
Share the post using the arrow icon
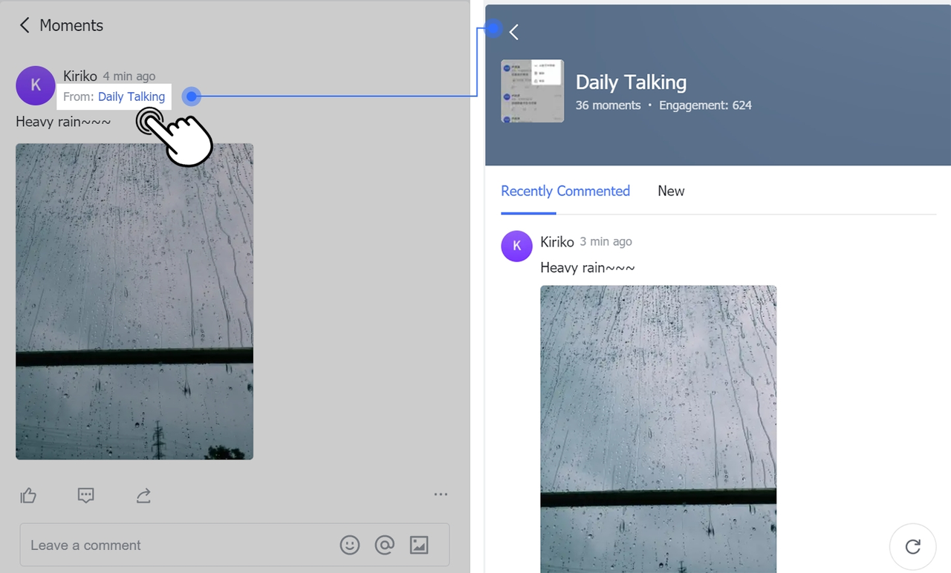(x=143, y=496)
